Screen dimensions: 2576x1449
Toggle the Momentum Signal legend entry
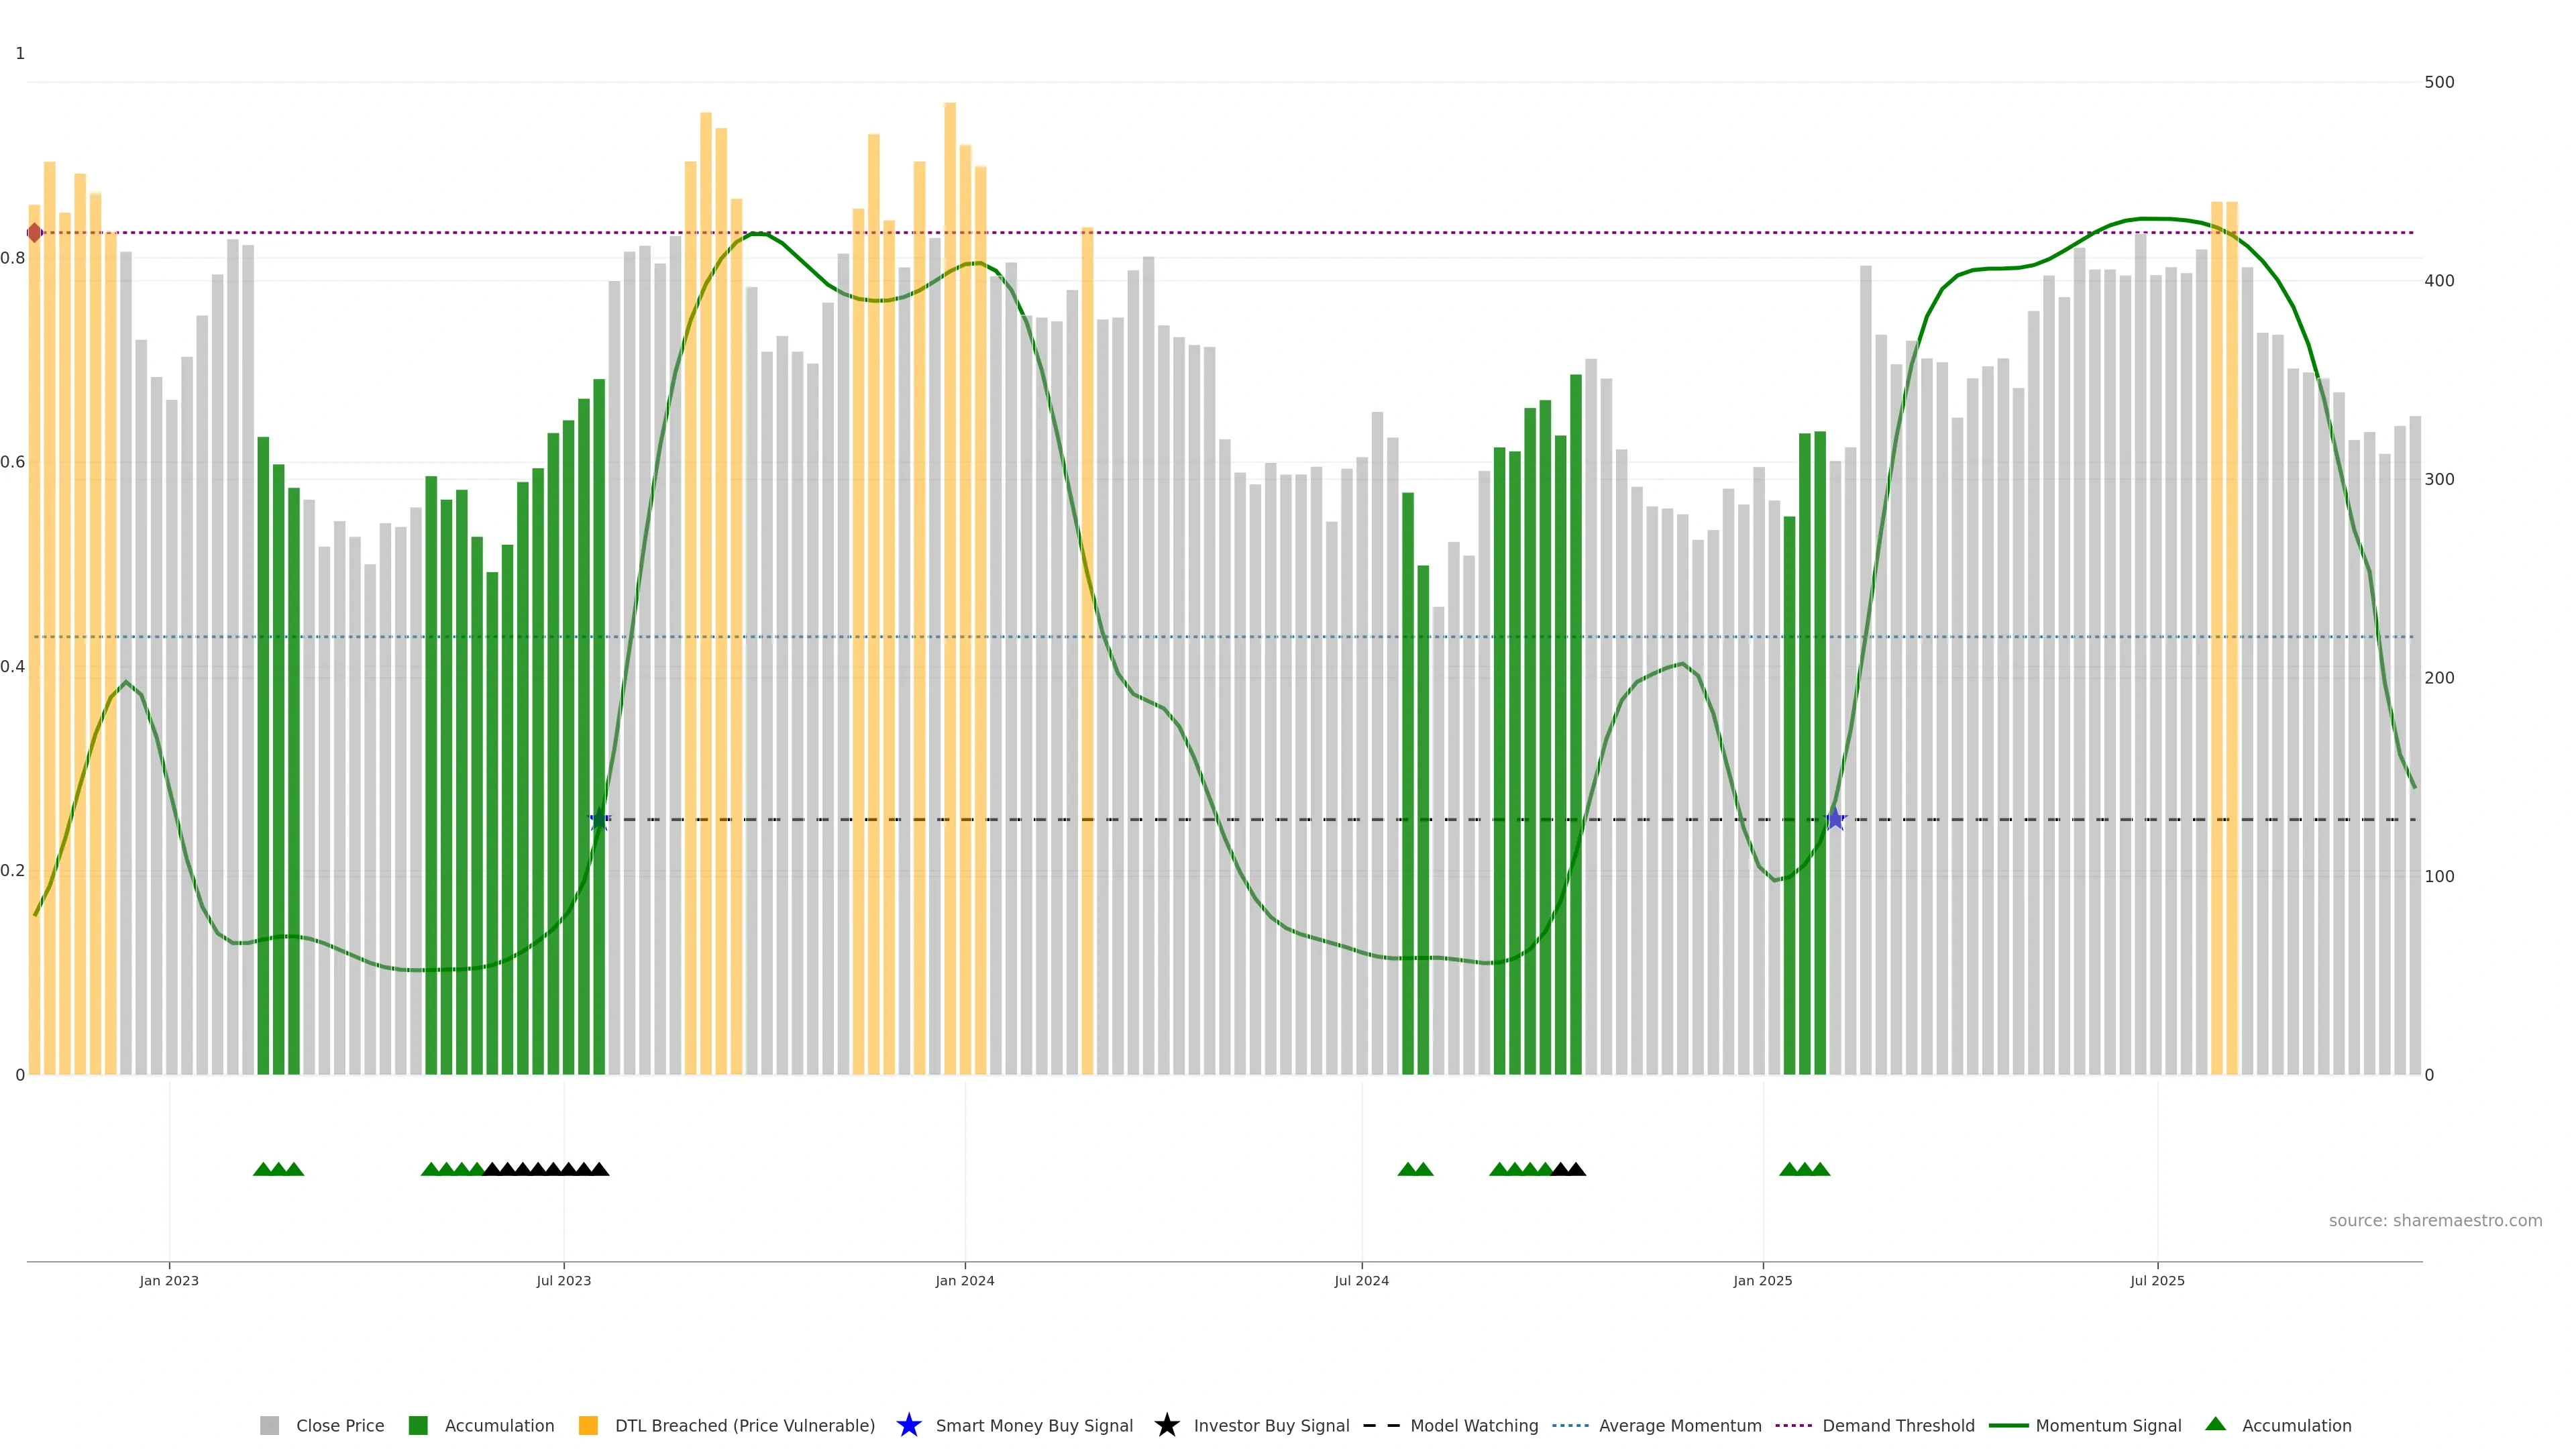pyautogui.click(x=2108, y=1426)
